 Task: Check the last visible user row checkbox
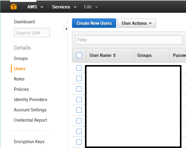coord(79,142)
